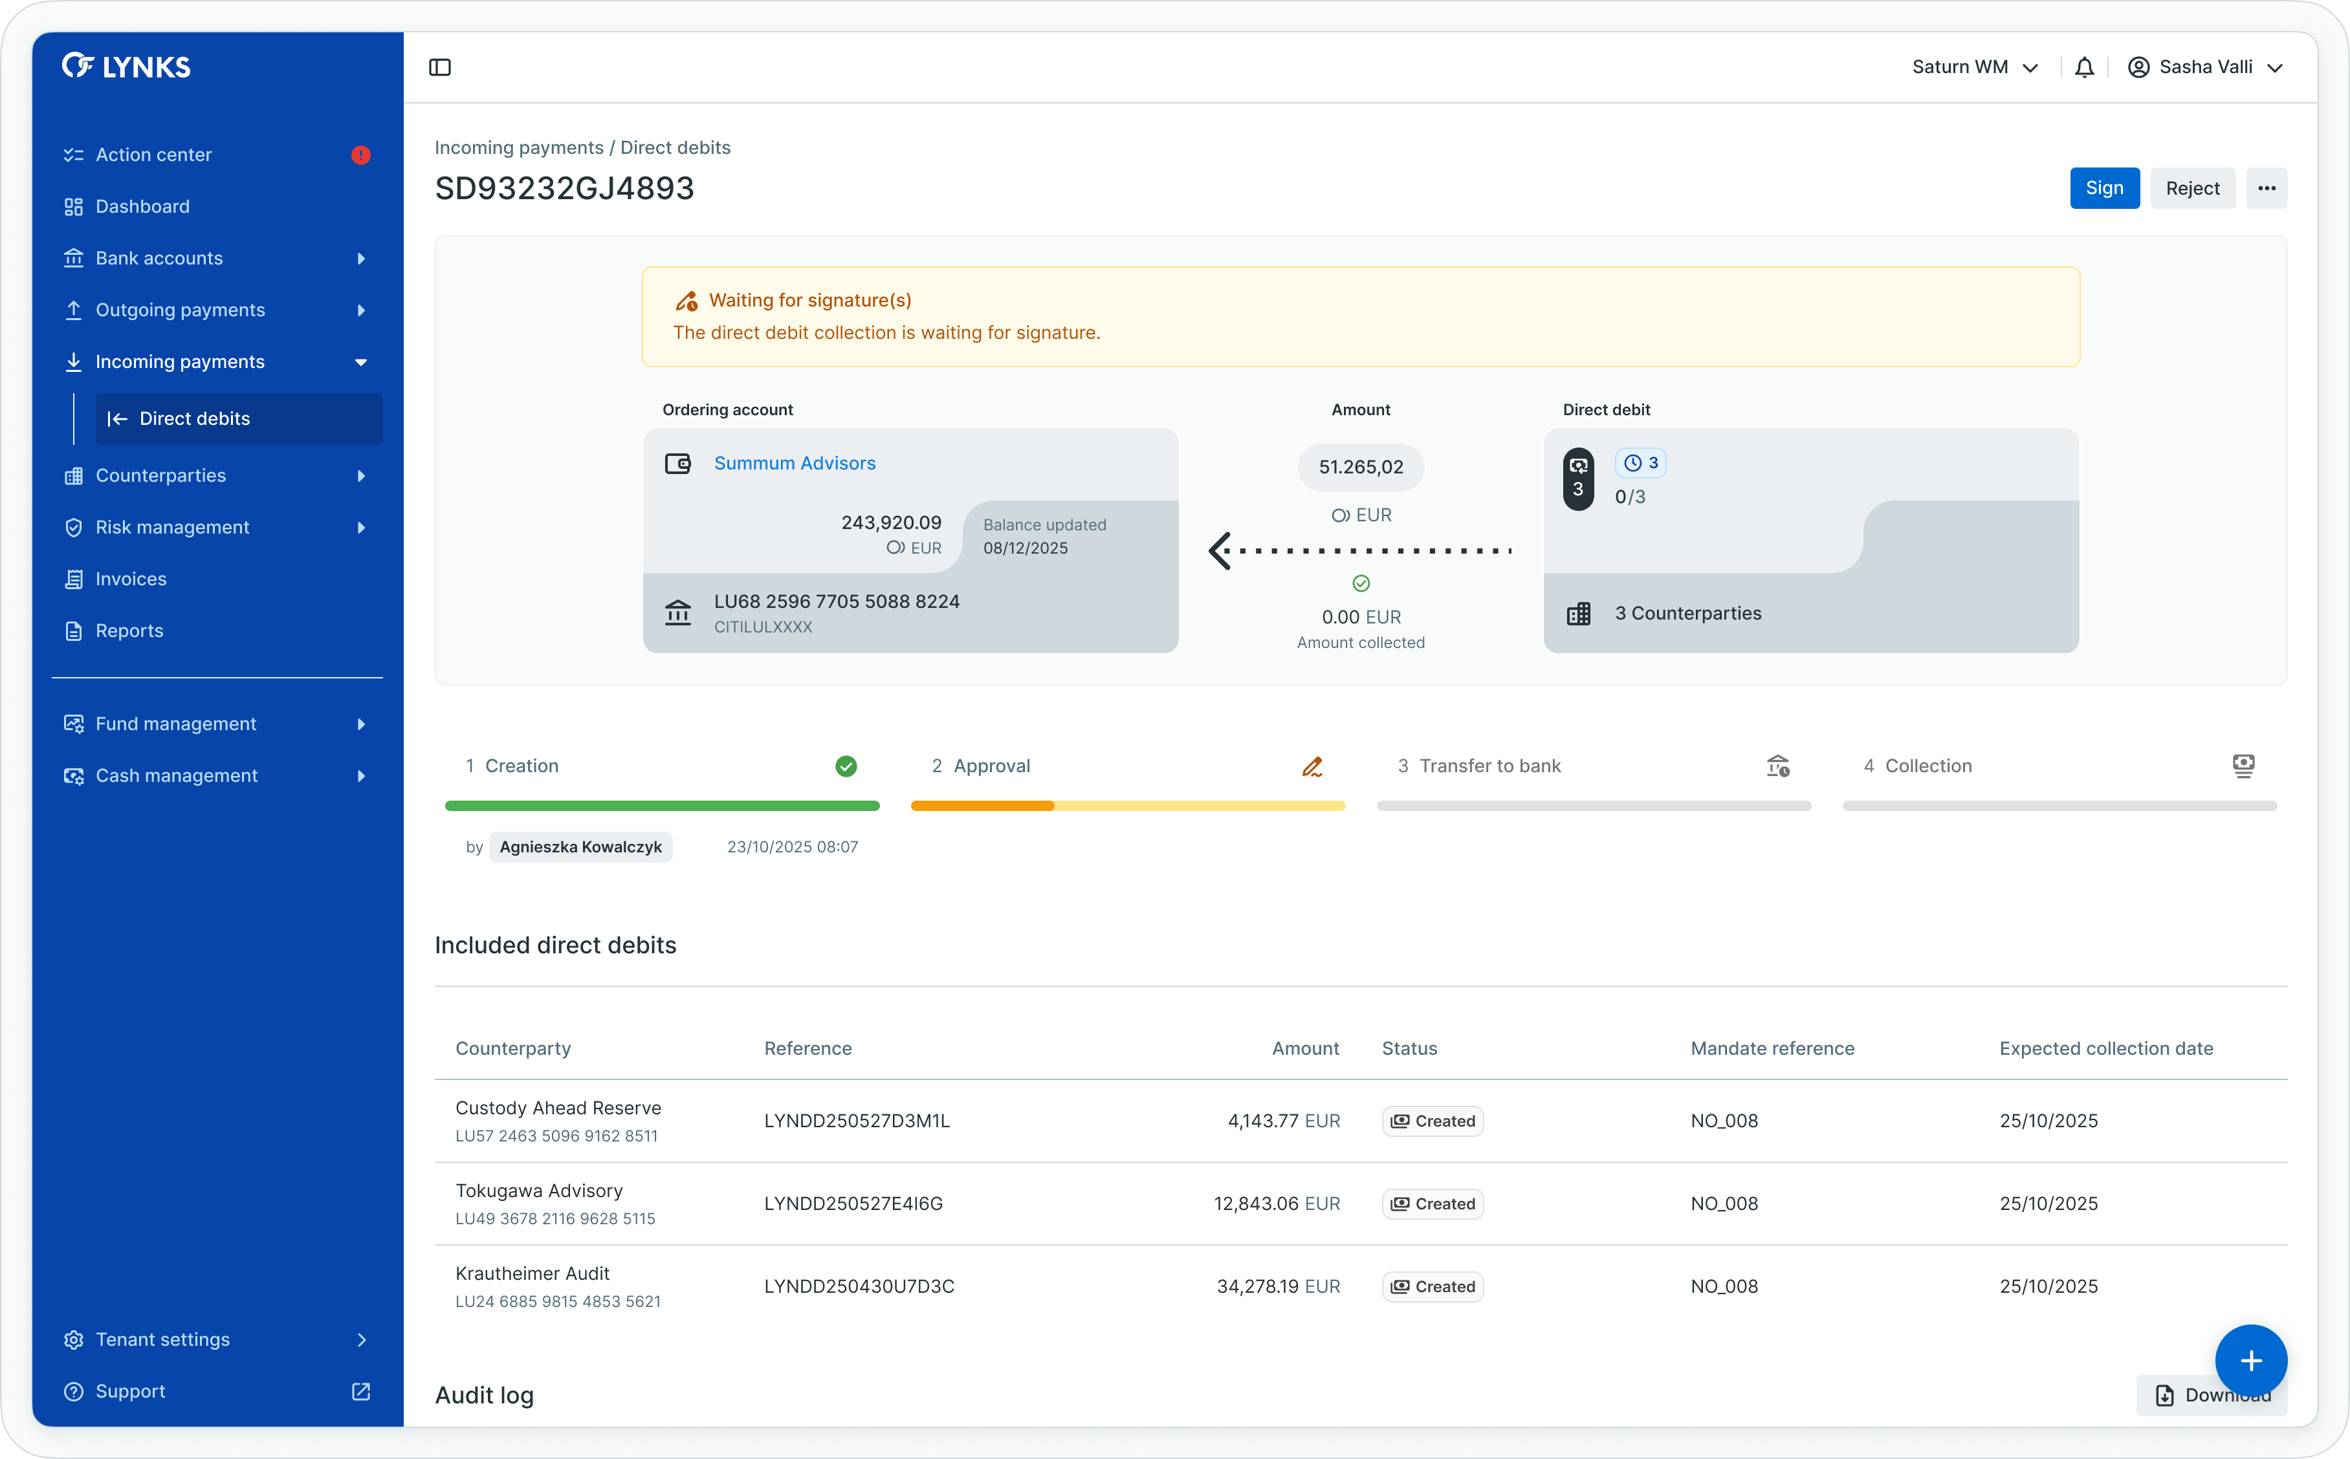Click the Action center red alert badge
2350x1459 pixels.
361,155
